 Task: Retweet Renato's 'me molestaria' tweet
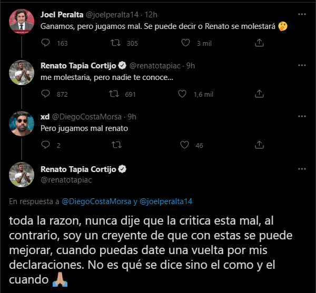point(113,94)
